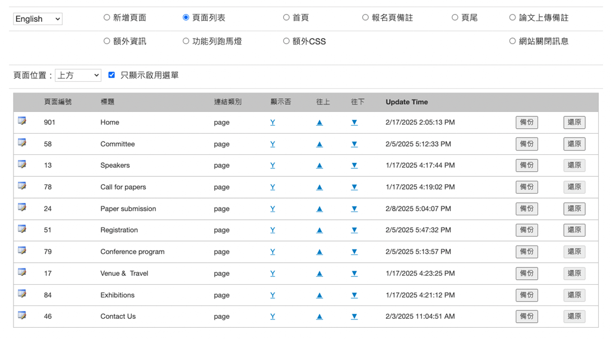This screenshot has height=339, width=611.
Task: Open edit icon for Exhibitions row
Action: pos(22,294)
